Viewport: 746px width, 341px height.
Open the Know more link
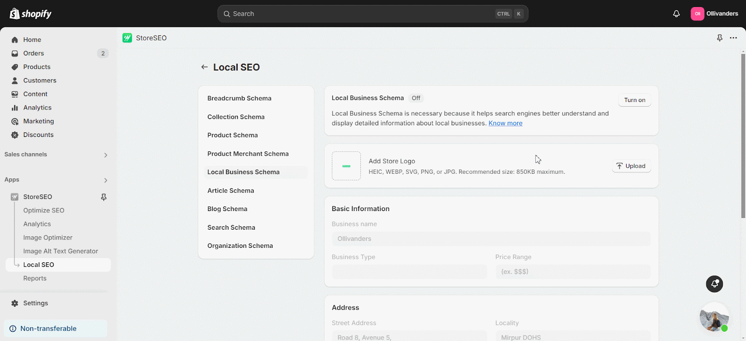[505, 123]
